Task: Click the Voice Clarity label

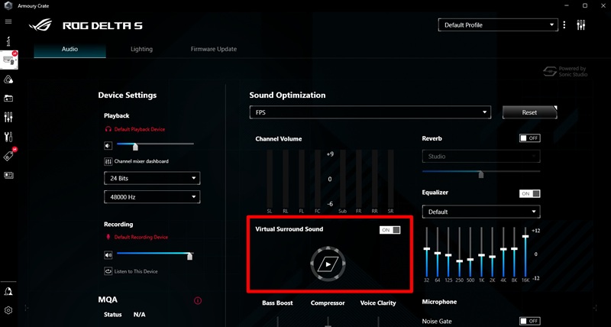Action: click(378, 303)
